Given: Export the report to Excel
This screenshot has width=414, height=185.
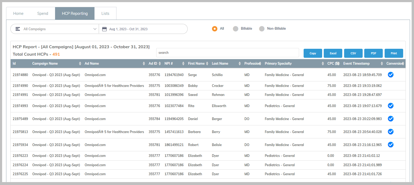Looking at the screenshot, I should pyautogui.click(x=333, y=53).
